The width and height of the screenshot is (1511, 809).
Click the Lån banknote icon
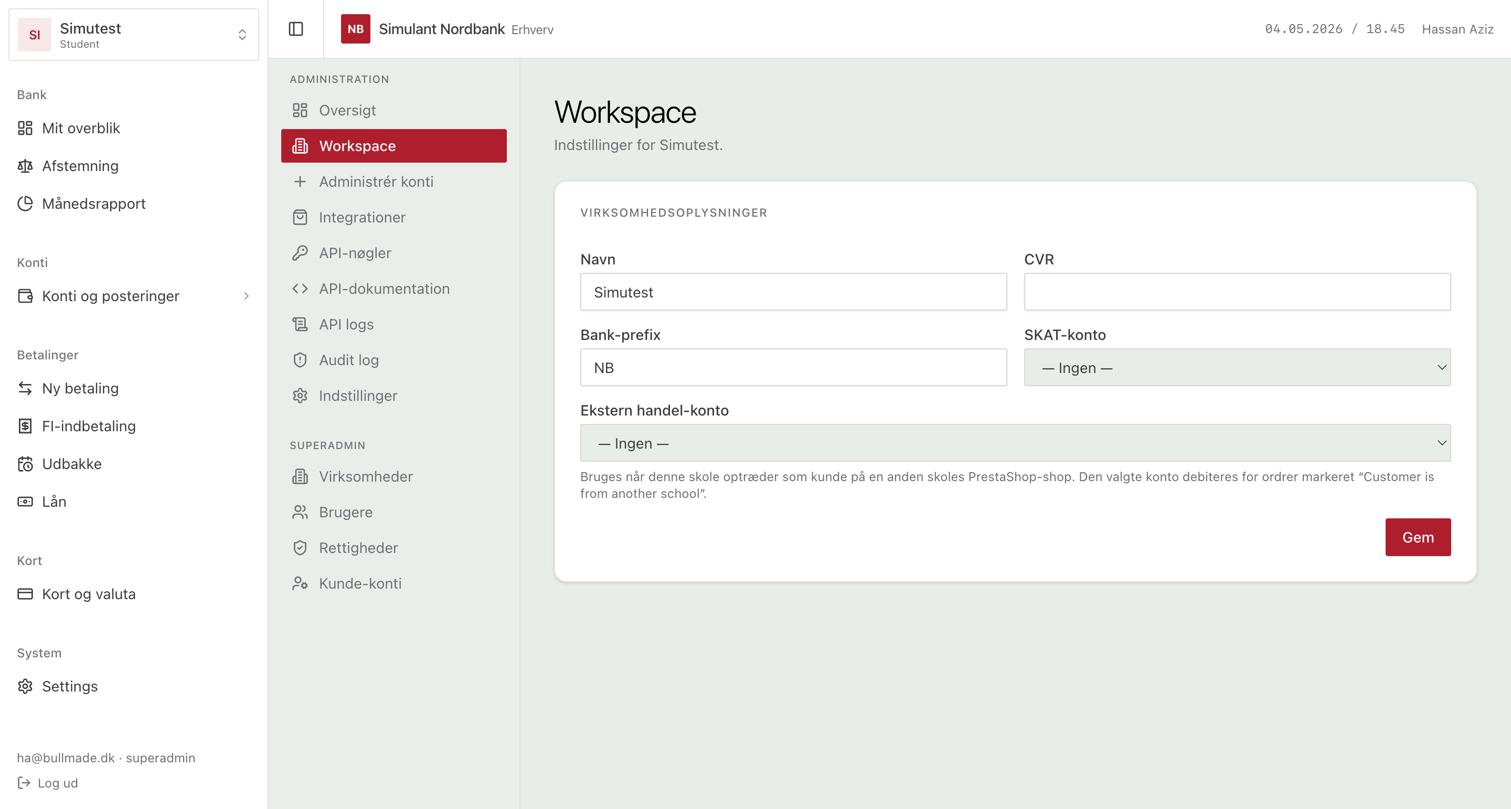25,502
